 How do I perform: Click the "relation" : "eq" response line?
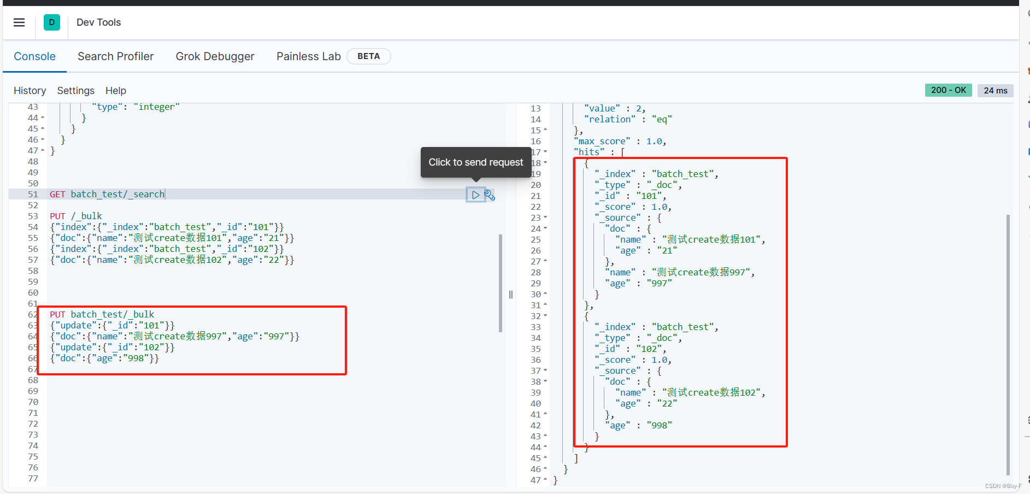[x=628, y=119]
